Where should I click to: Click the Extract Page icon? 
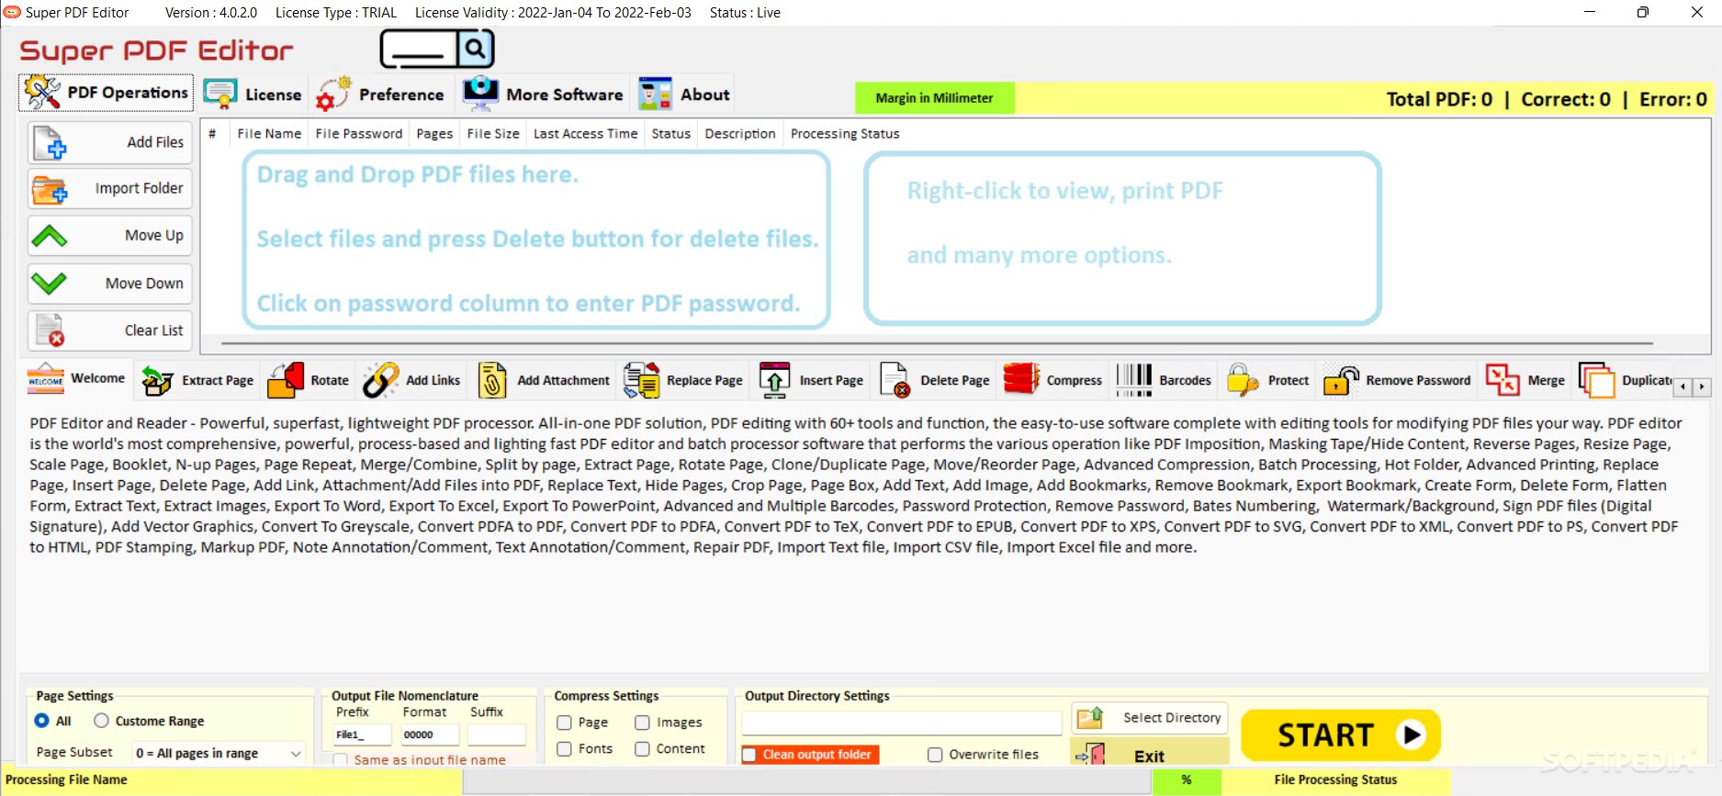[x=157, y=380]
